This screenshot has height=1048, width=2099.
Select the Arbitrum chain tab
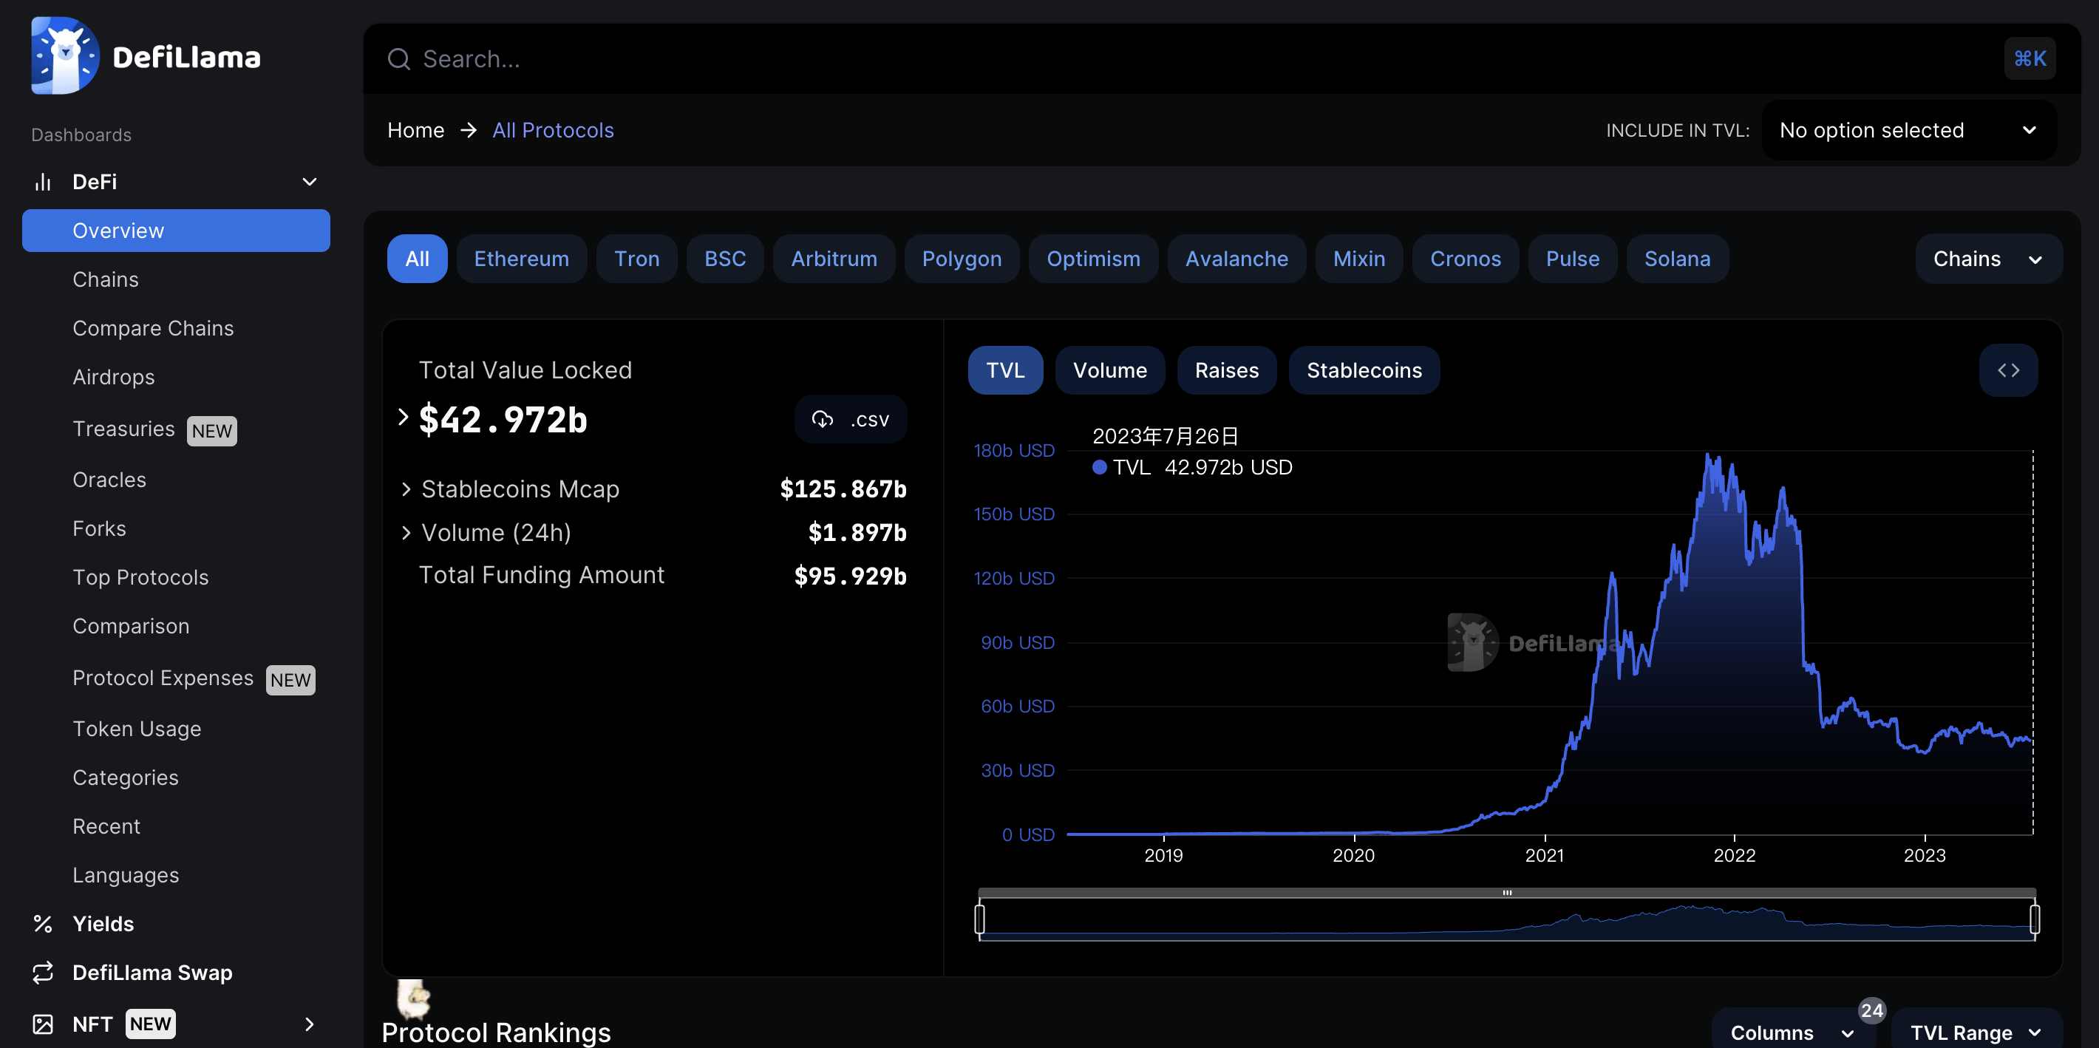(833, 259)
